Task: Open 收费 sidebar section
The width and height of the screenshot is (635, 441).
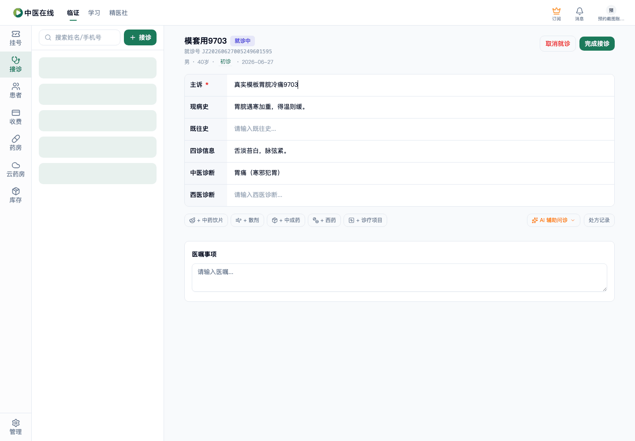Action: [16, 117]
